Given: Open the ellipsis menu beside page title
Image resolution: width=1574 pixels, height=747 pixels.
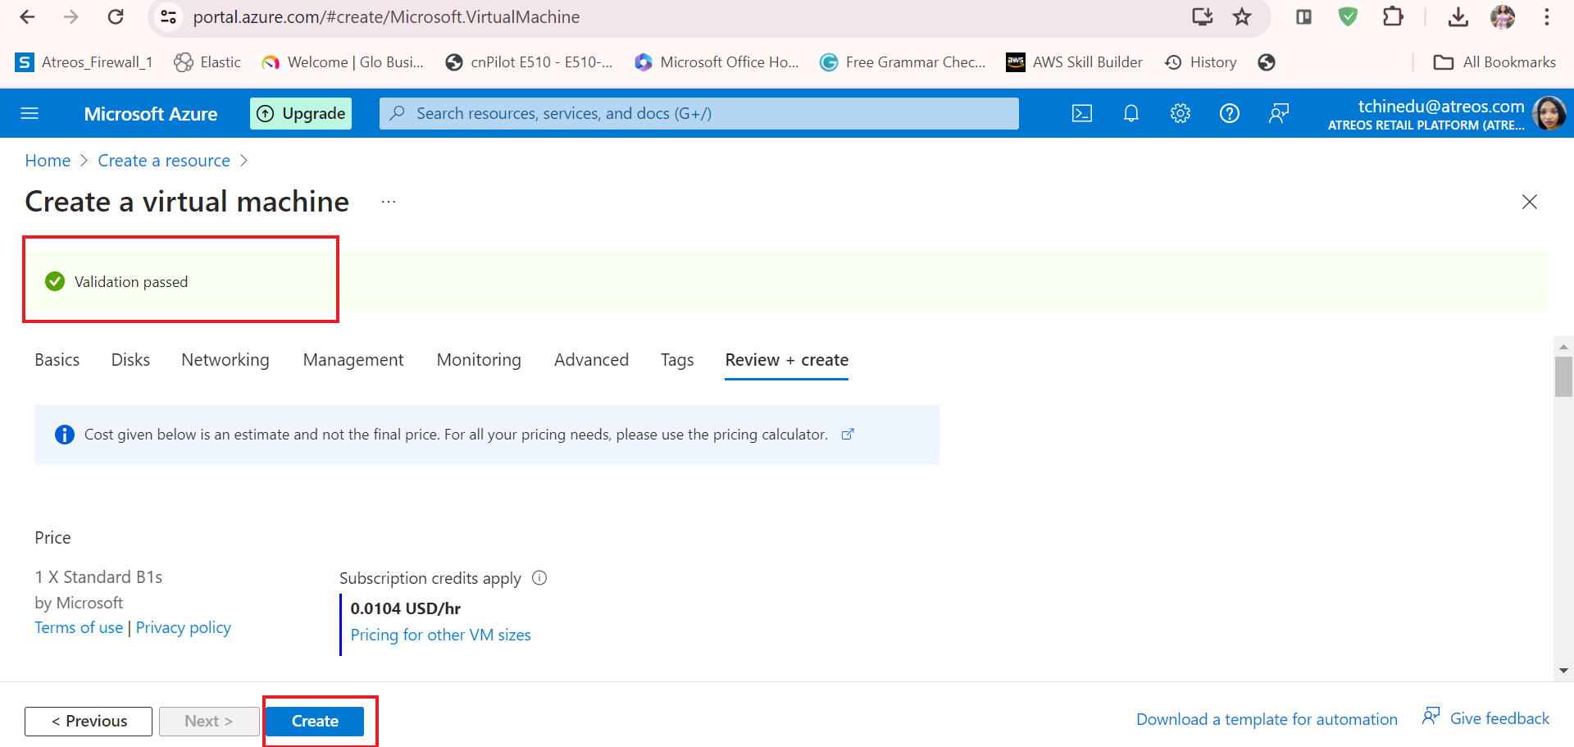Looking at the screenshot, I should 389,202.
